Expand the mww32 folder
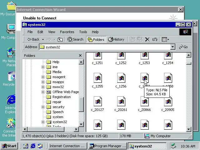Screen dimensions: 200x150 (43, 87)
